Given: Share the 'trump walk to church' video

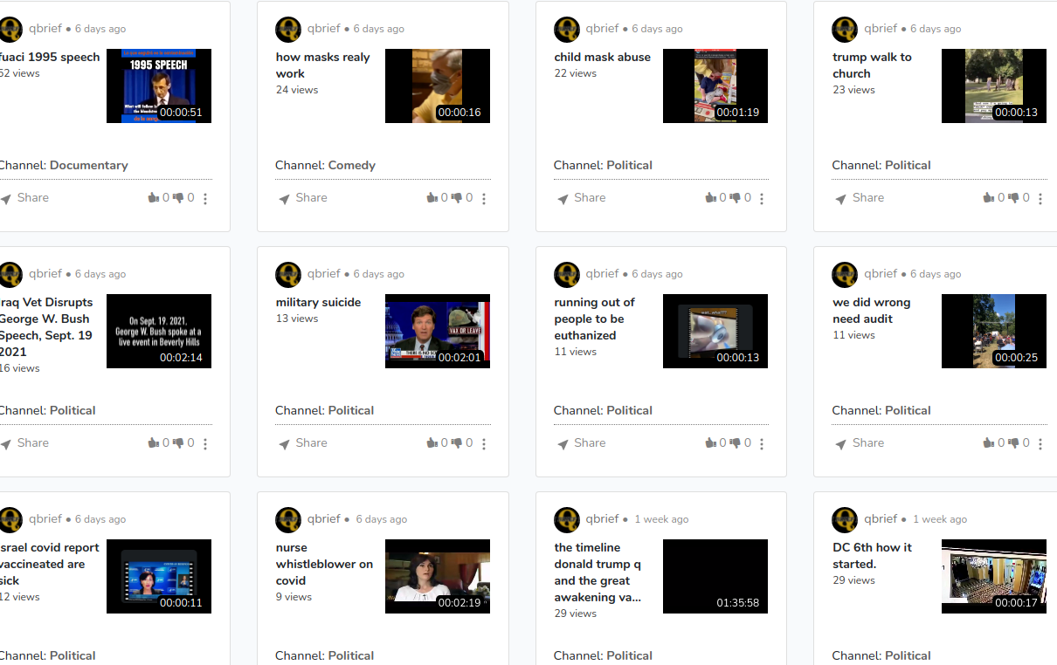Looking at the screenshot, I should pos(860,198).
